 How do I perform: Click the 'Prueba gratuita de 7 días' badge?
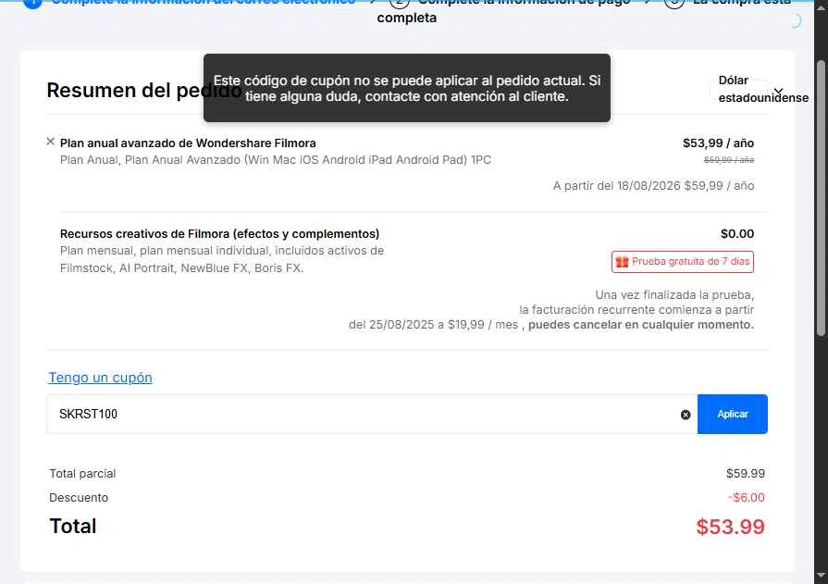[x=682, y=262]
